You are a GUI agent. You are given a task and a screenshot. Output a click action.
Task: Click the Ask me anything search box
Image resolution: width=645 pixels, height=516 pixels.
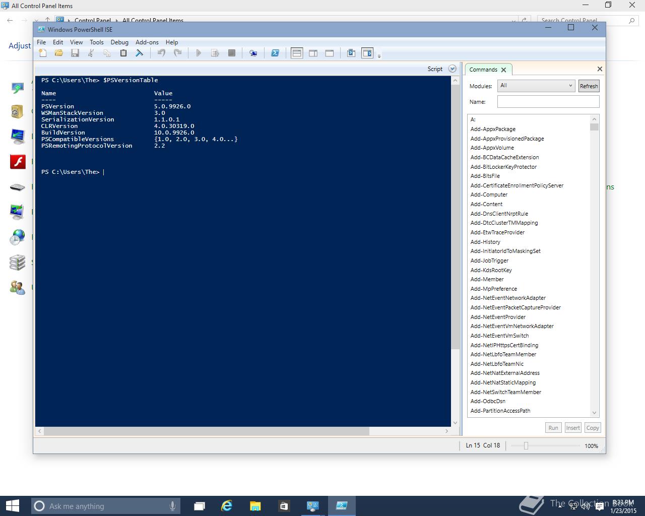(x=105, y=506)
